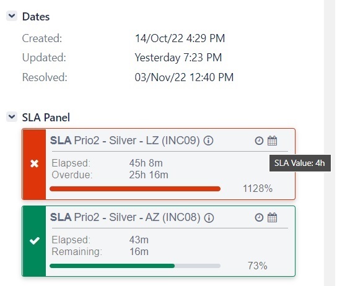Select the Dates section heading
This screenshot has width=337, height=286.
click(36, 17)
